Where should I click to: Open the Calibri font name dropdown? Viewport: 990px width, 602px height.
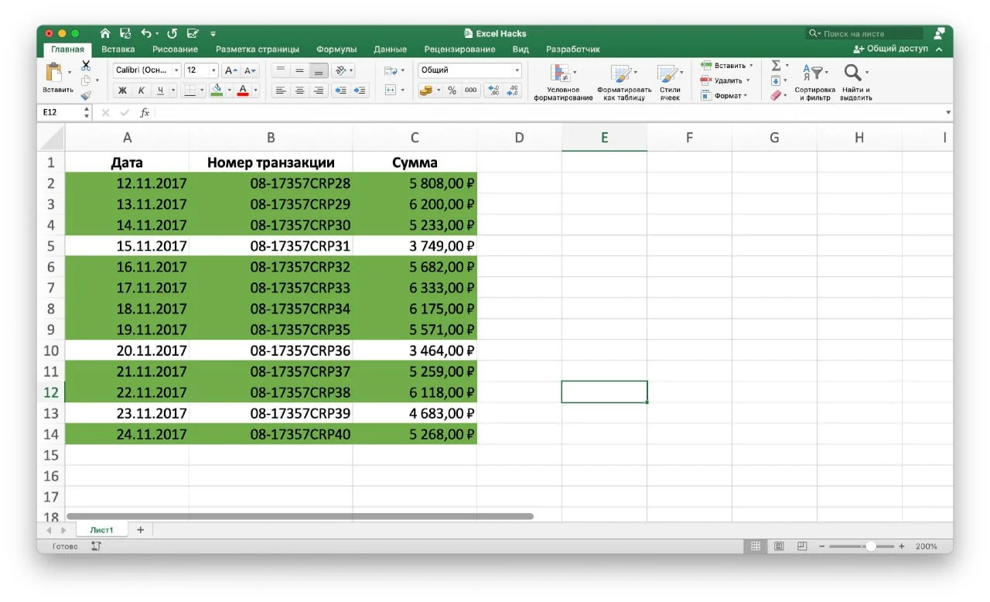point(176,70)
